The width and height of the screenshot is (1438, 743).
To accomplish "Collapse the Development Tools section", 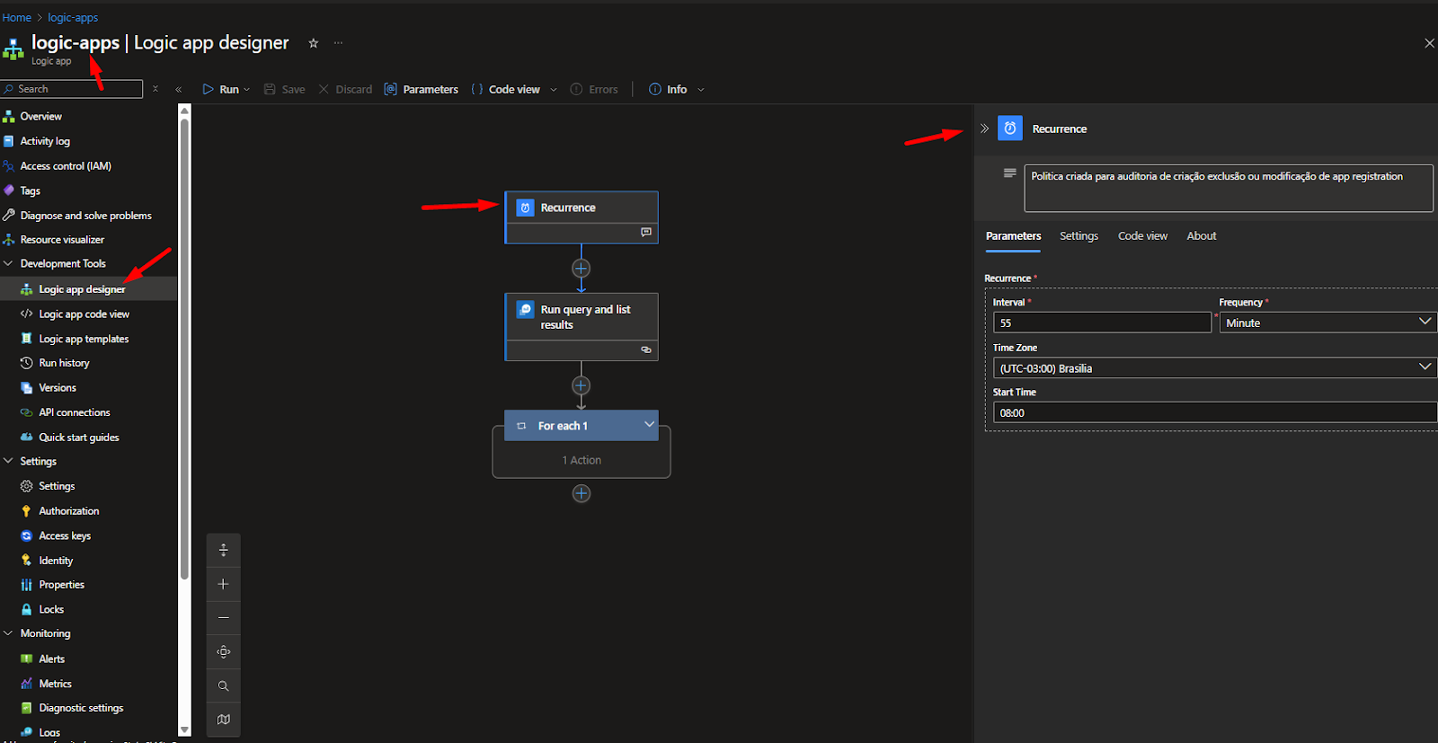I will pos(8,263).
